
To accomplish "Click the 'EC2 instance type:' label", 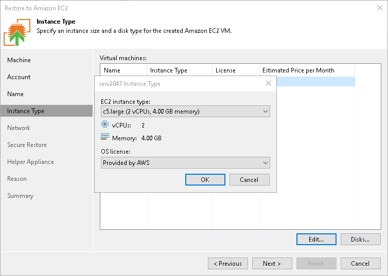I will (x=126, y=102).
